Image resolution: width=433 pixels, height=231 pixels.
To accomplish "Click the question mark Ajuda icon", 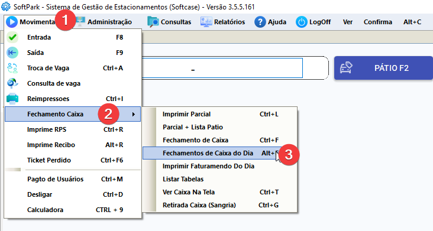I will tap(260, 22).
